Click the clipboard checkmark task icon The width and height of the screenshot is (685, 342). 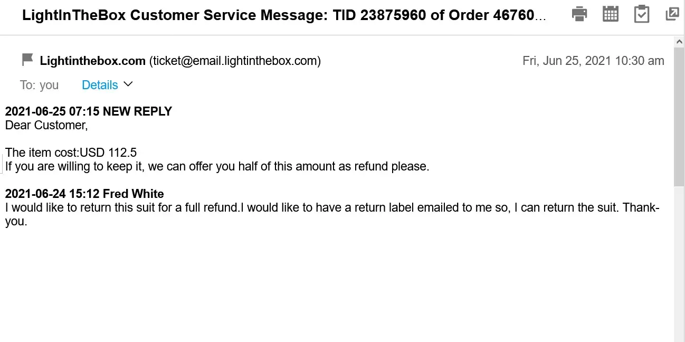(x=641, y=14)
